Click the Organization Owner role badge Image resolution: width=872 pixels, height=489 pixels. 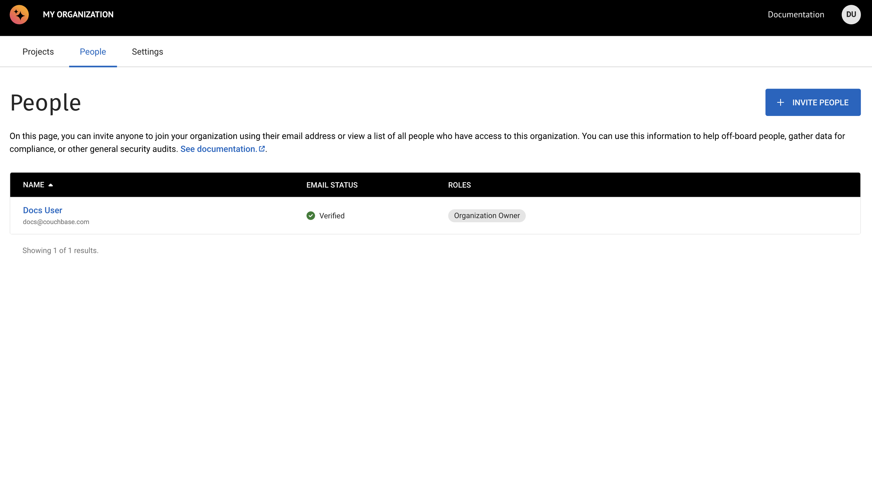click(487, 216)
